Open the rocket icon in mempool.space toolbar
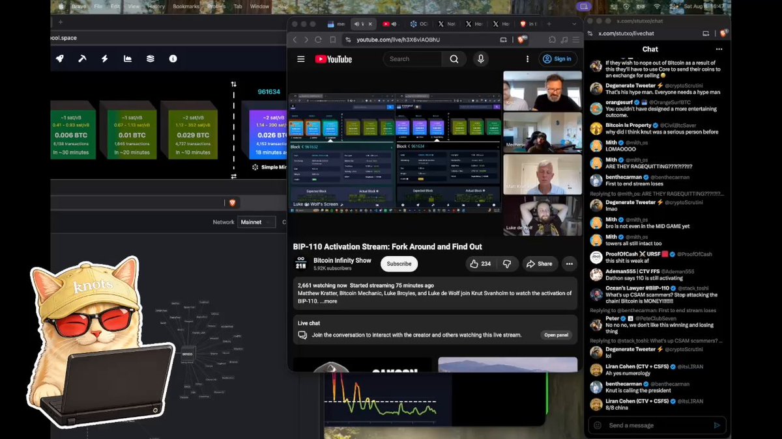 [59, 59]
